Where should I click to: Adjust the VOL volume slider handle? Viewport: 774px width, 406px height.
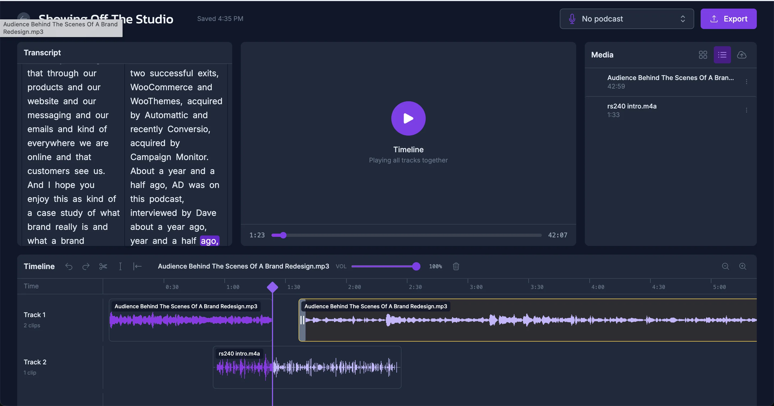click(416, 266)
